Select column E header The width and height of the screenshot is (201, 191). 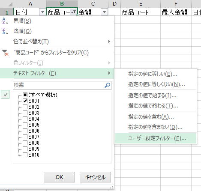point(141,4)
